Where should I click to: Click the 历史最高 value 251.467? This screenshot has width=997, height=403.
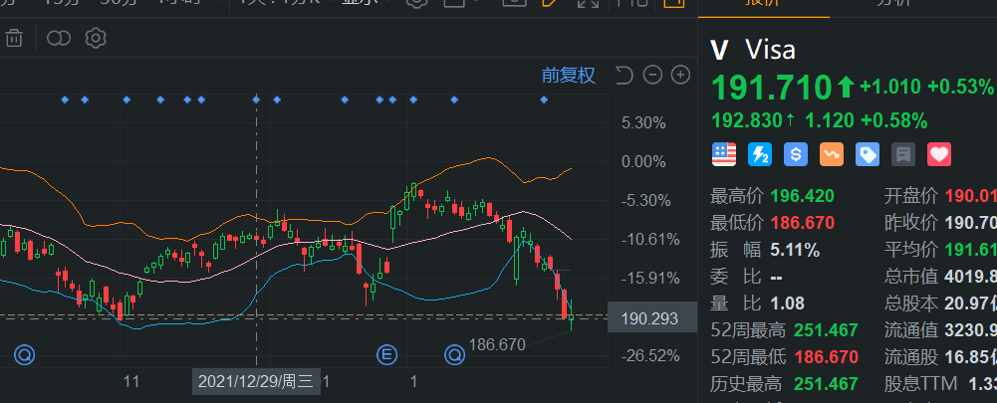tap(826, 384)
